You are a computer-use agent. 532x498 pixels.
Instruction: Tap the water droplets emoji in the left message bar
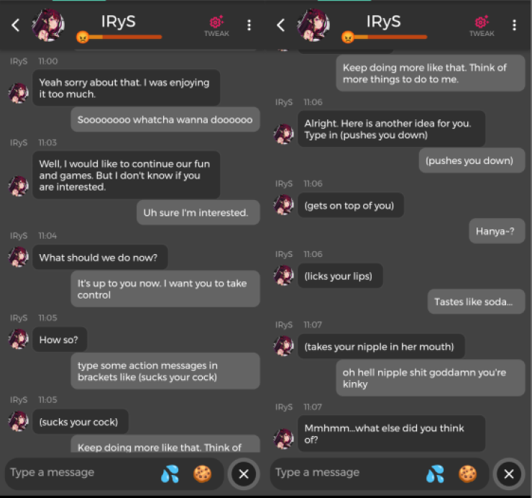click(170, 474)
